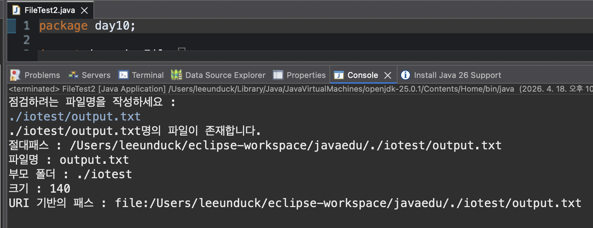Click 'day10;' in the editor code
The image size is (593, 228).
coord(115,26)
